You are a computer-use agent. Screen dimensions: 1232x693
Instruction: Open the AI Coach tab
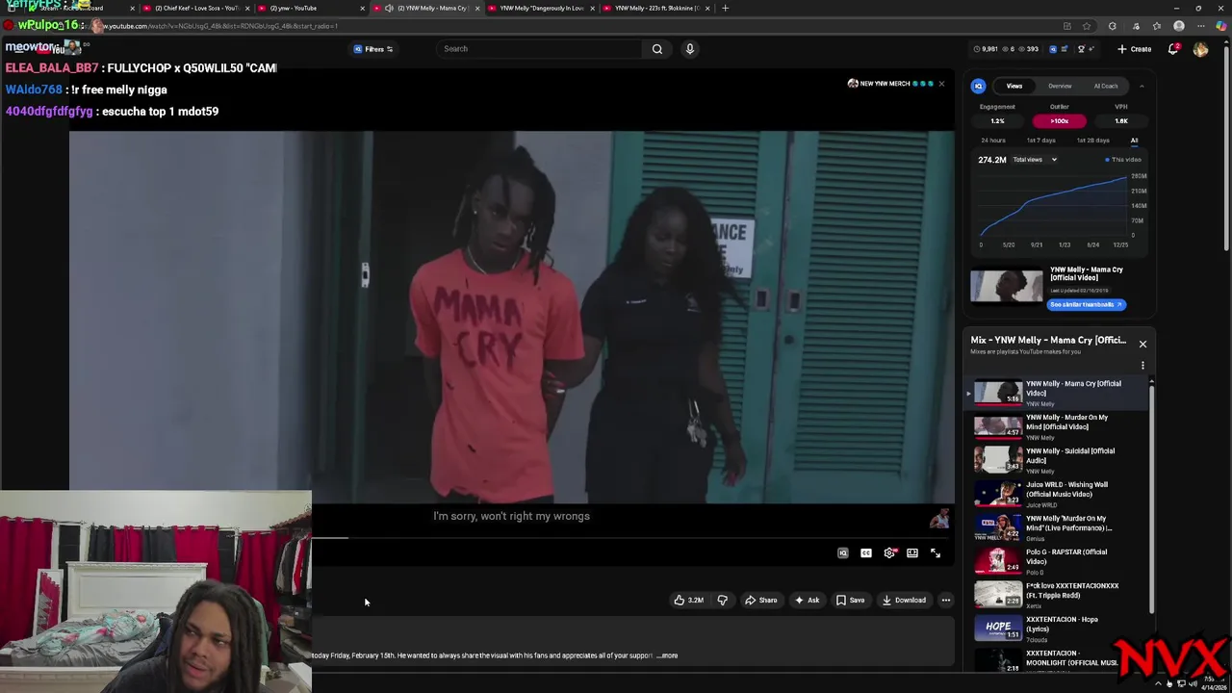[x=1106, y=87]
